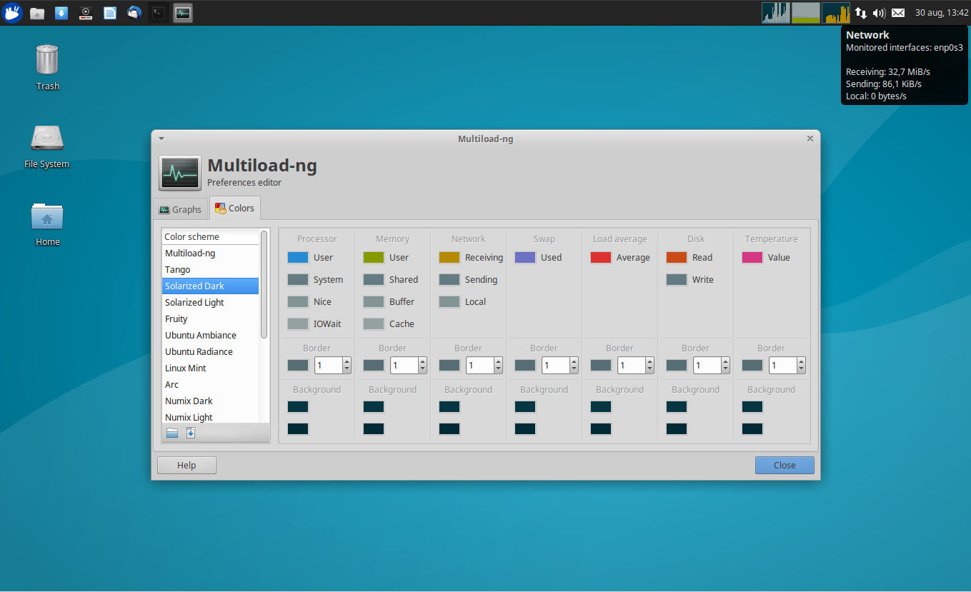
Task: Select the Multiload-ng window button in panel
Action: [x=183, y=13]
